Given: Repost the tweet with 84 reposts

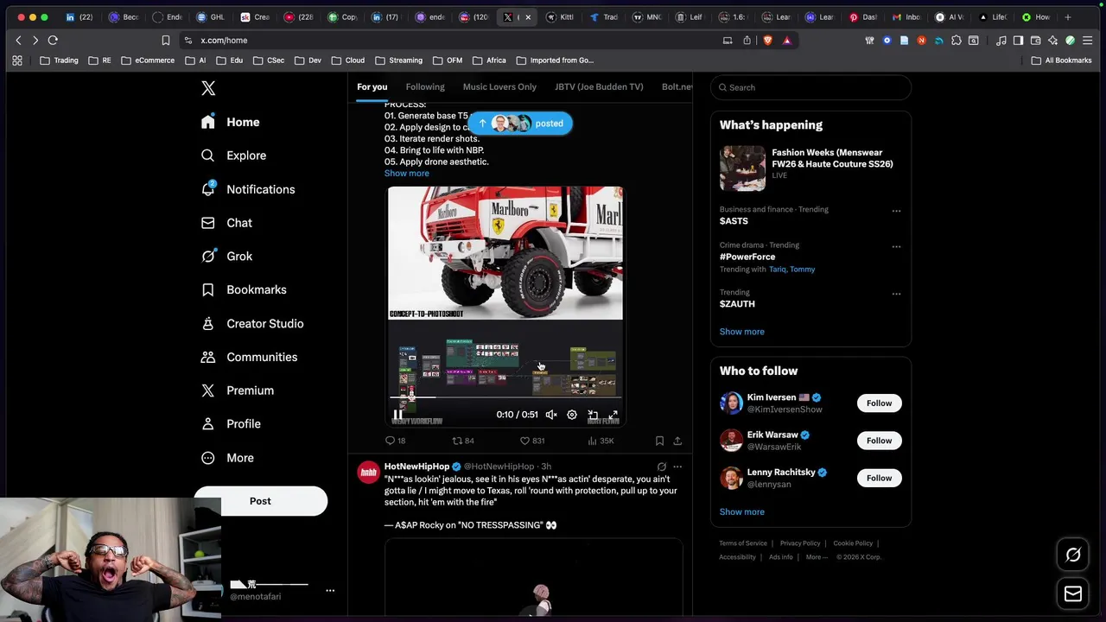Looking at the screenshot, I should click(463, 441).
